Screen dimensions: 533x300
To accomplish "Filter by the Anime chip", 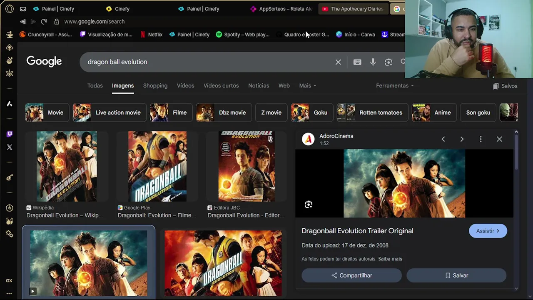I will [434, 112].
